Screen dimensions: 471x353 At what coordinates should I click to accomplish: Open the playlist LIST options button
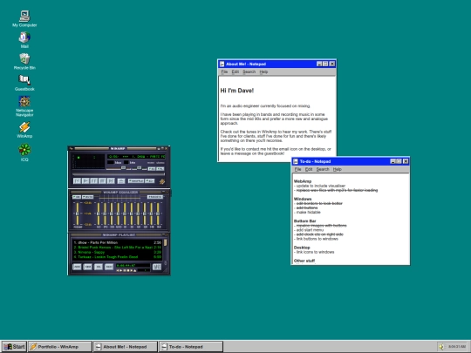[x=157, y=267]
